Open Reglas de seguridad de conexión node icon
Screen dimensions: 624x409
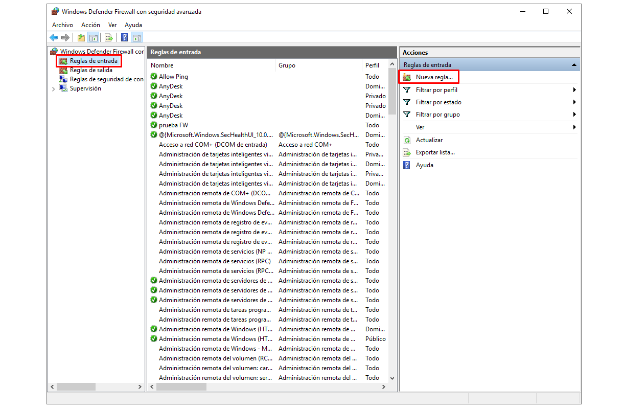(63, 79)
